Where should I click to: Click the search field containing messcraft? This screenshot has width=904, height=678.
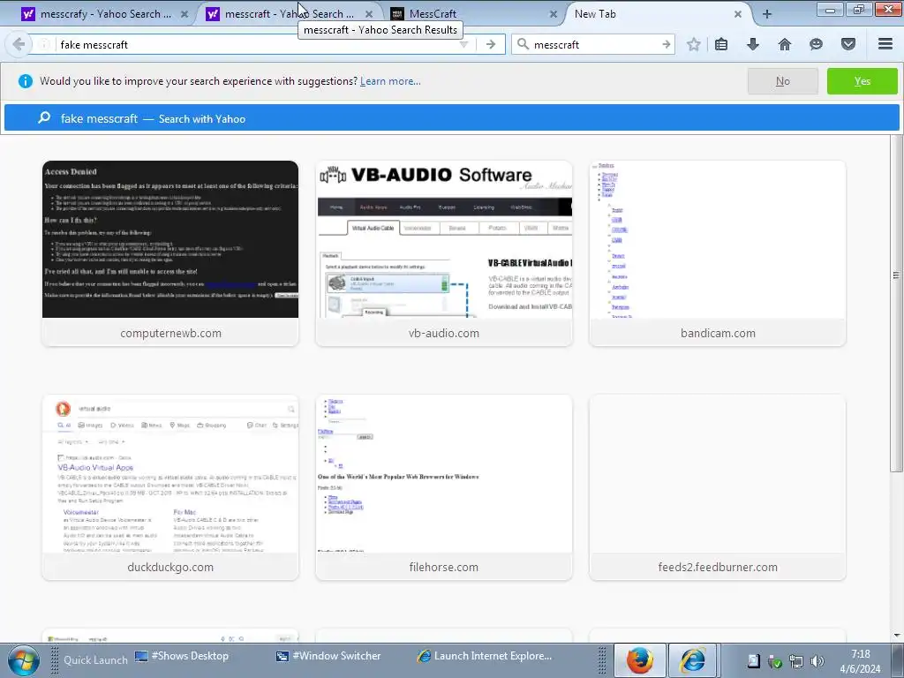594,44
